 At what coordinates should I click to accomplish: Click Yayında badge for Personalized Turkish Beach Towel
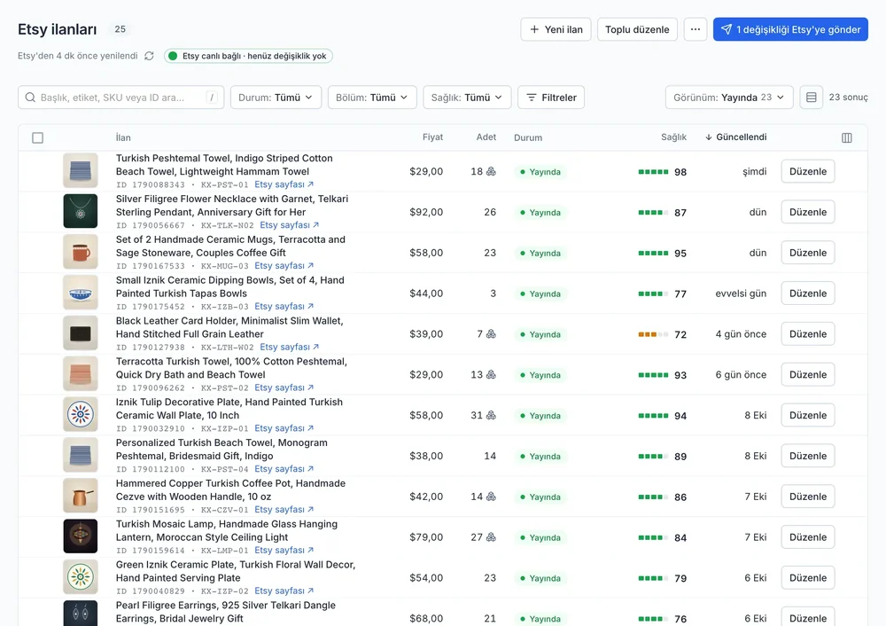[540, 457]
